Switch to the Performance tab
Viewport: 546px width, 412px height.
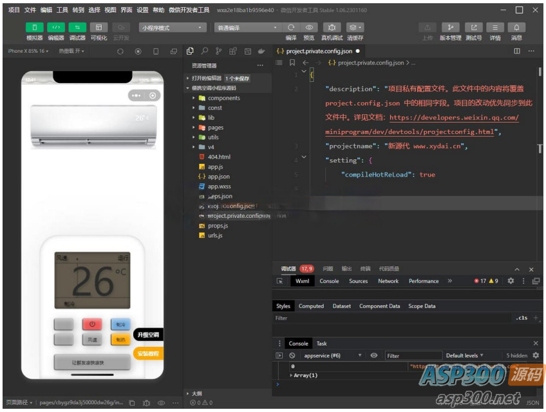tap(424, 281)
